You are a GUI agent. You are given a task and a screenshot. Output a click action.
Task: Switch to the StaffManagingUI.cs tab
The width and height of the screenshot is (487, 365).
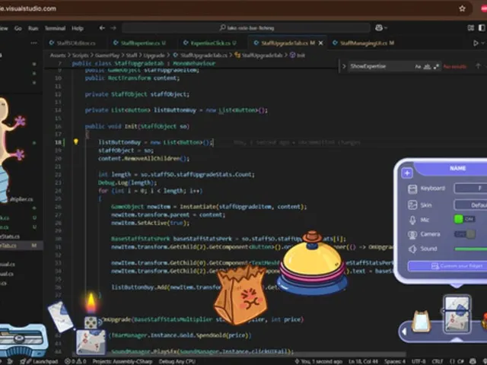363,43
